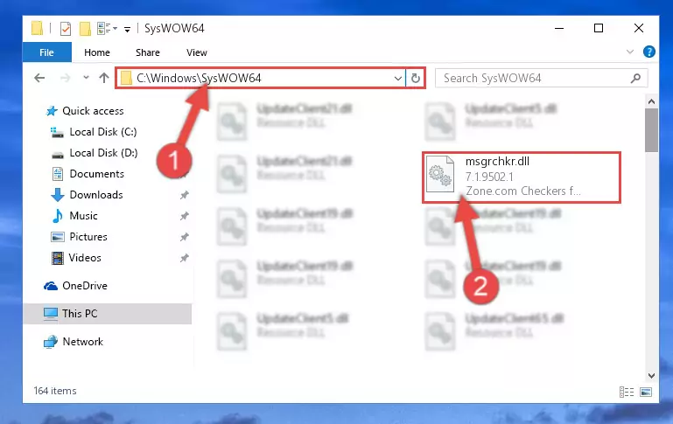Go up one folder level arrow
This screenshot has height=424, width=673.
click(x=104, y=78)
